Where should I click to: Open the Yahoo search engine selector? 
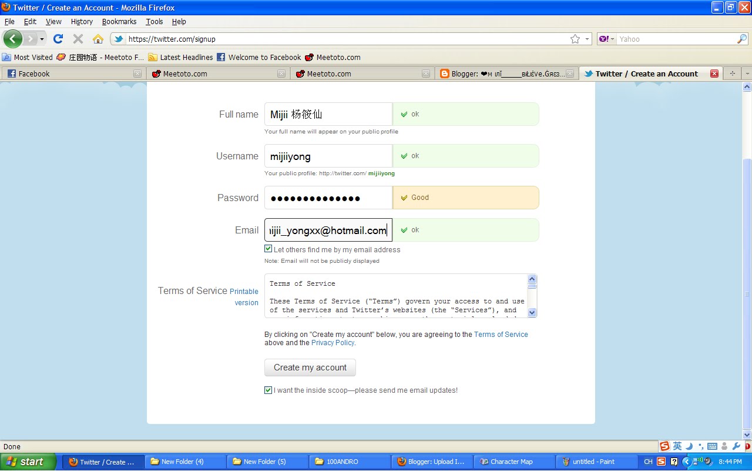point(607,39)
